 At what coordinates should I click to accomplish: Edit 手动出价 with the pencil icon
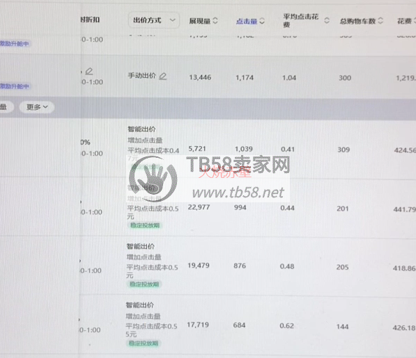tap(162, 76)
